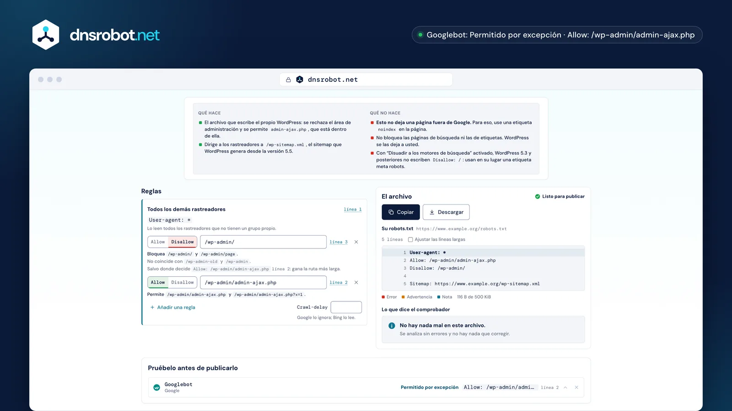Click the padlock icon in address bar
Viewport: 732px width, 411px height.
[x=288, y=79]
